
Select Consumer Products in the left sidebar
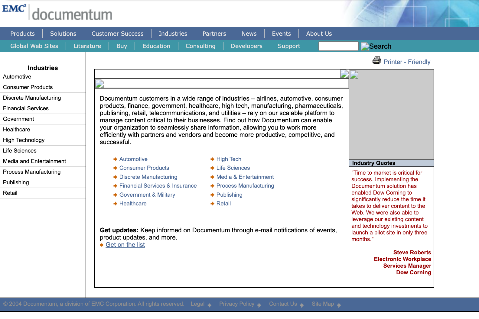(x=28, y=87)
